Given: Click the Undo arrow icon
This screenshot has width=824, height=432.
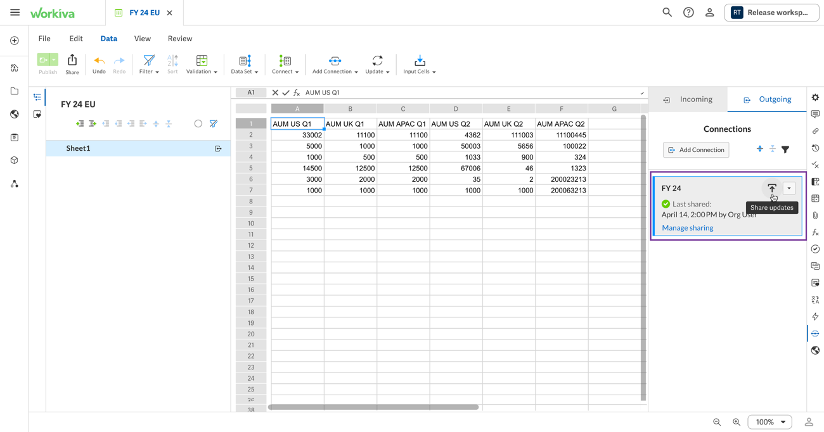Looking at the screenshot, I should (99, 63).
